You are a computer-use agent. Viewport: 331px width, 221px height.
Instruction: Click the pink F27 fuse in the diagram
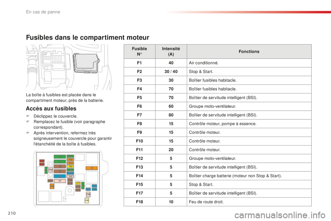pos(70,176)
